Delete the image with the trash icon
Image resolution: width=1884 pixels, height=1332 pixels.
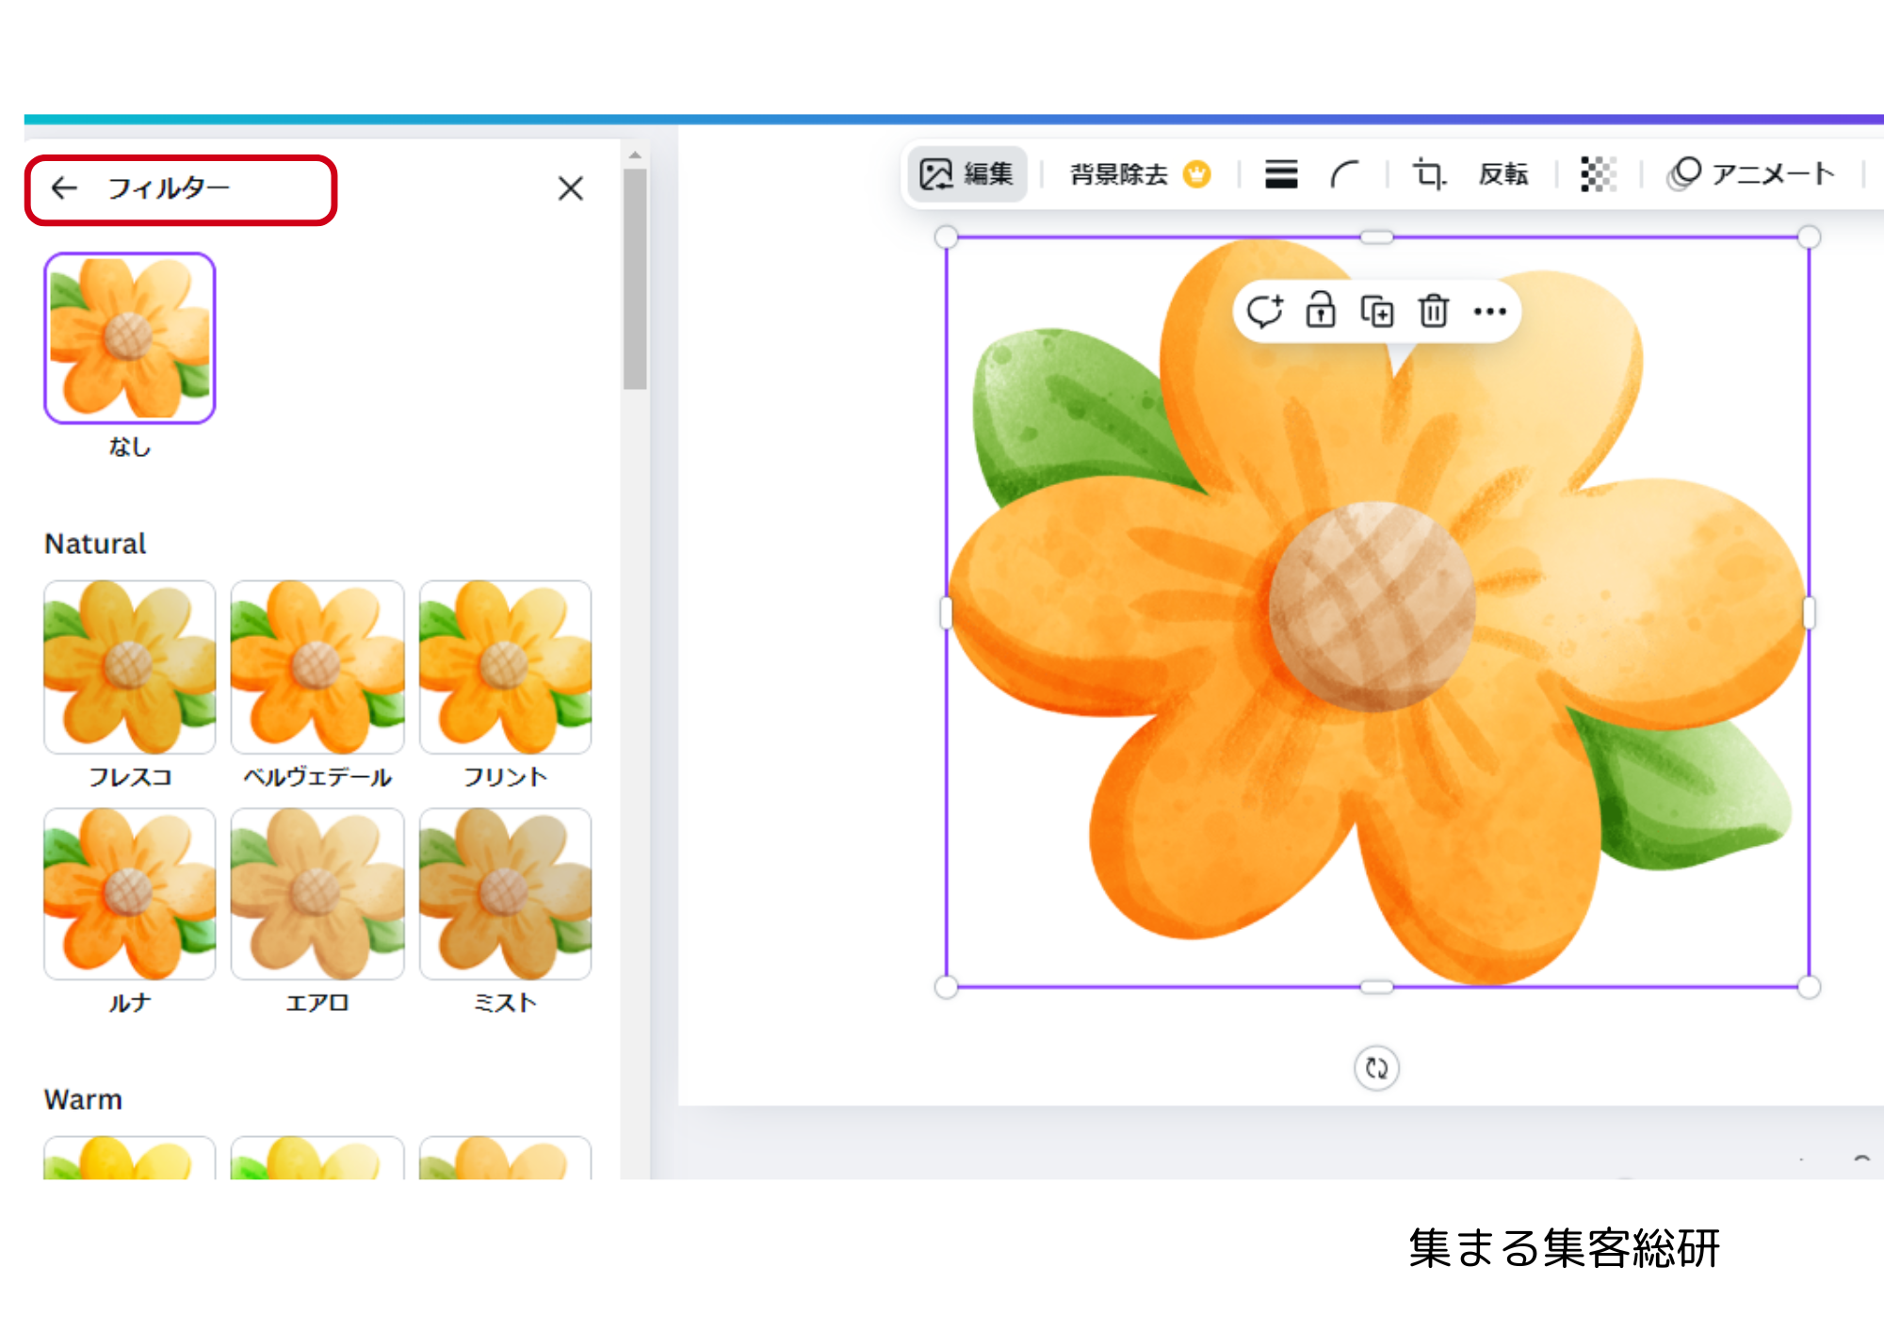(x=1434, y=311)
